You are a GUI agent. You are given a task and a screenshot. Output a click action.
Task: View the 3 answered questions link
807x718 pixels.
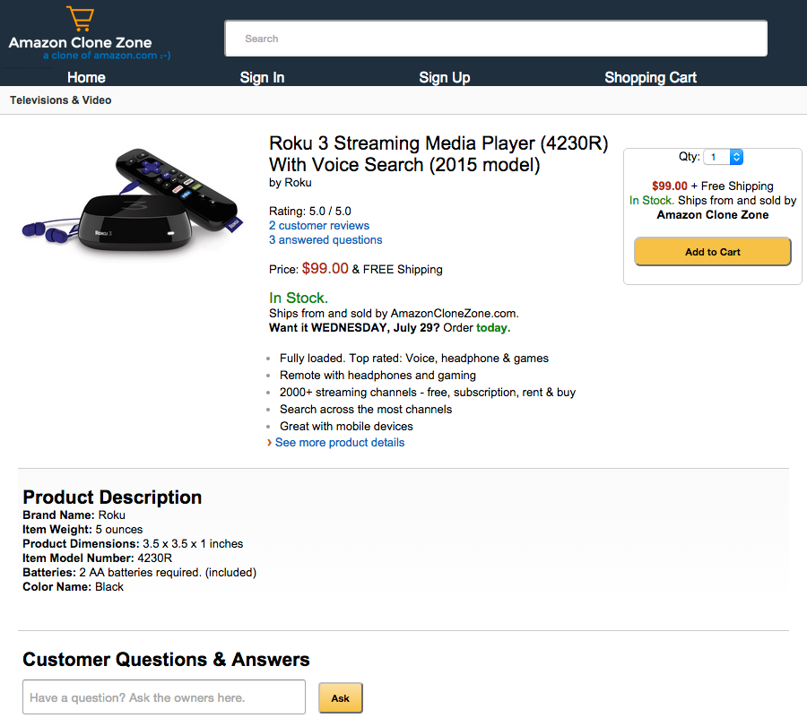point(325,240)
